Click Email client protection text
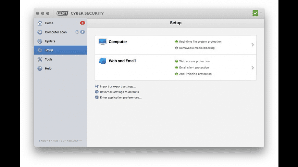The width and height of the screenshot is (298, 167). (194, 67)
